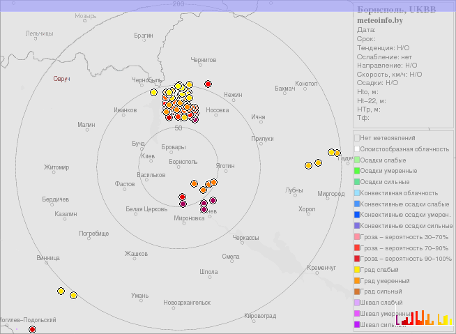Open the meteoinfo.by source label
The image size is (456, 334).
[380, 20]
